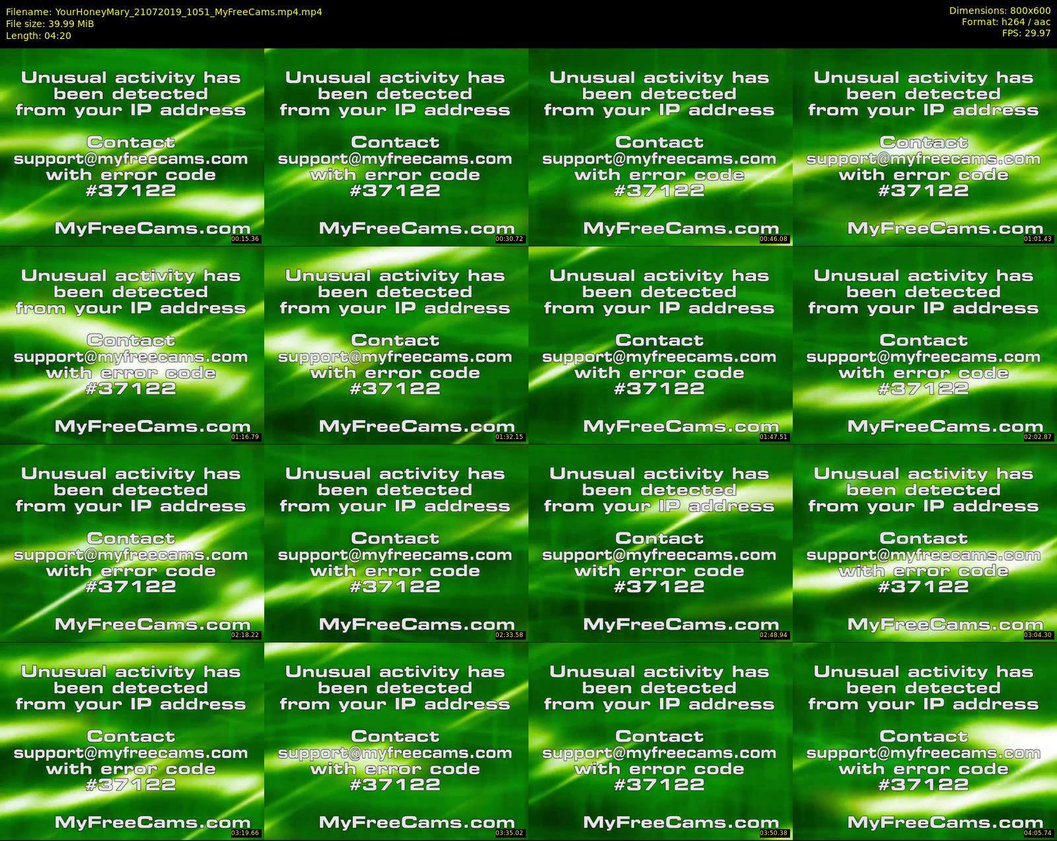
Task: Open the thumbnail frame stamped 02:48.94
Action: pos(661,543)
